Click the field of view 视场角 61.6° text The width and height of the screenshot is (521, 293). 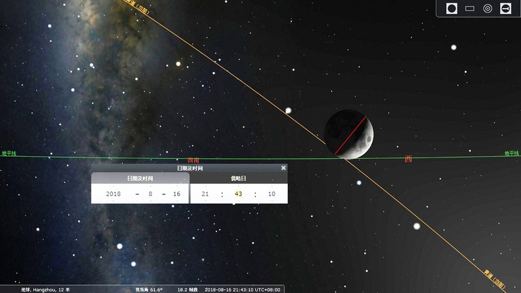[149, 290]
